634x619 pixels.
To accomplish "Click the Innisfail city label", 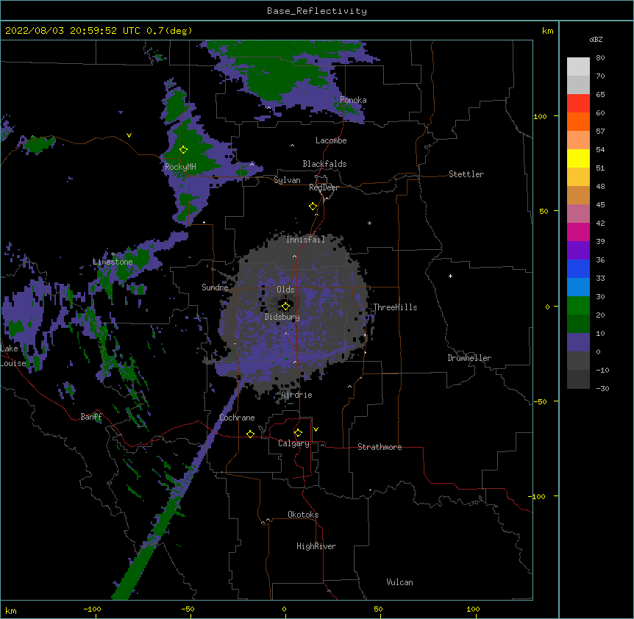I will (x=305, y=240).
